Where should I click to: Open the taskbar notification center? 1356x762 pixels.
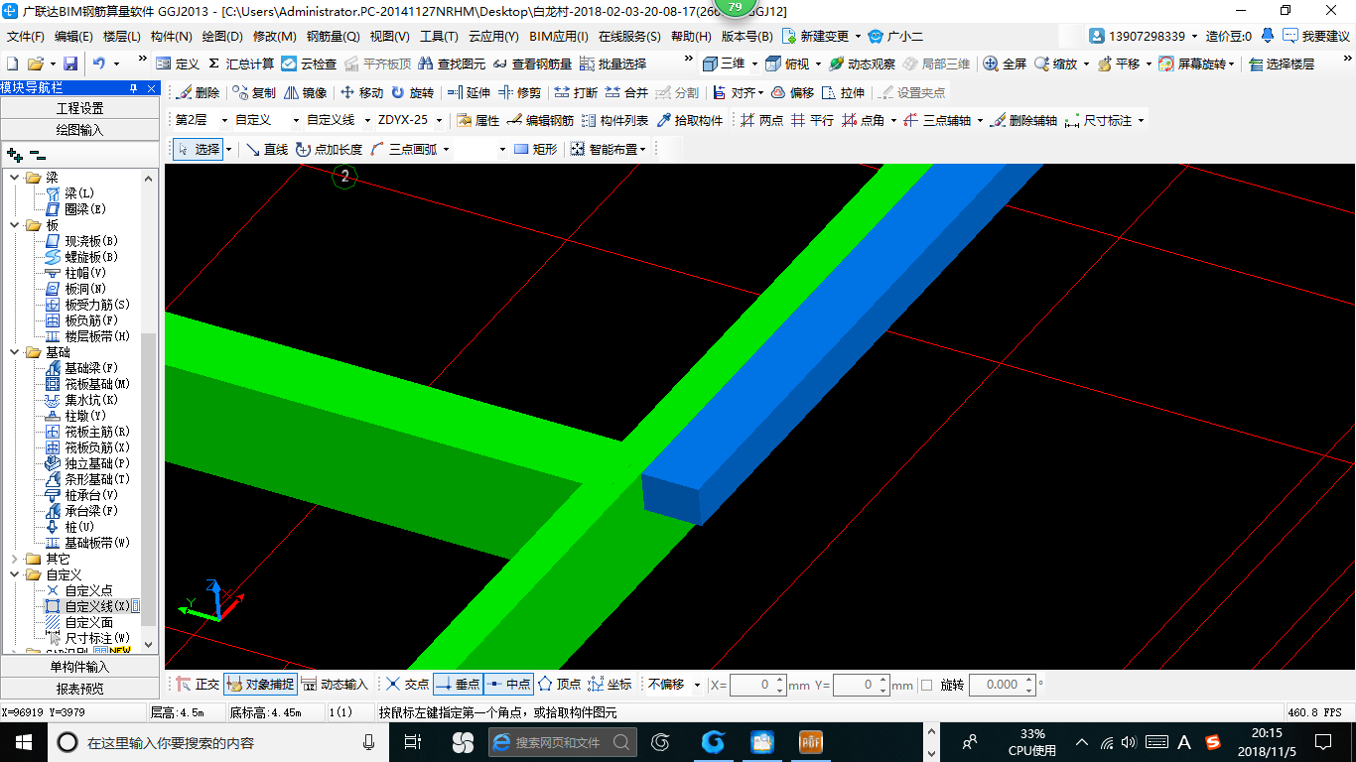coord(1323,741)
